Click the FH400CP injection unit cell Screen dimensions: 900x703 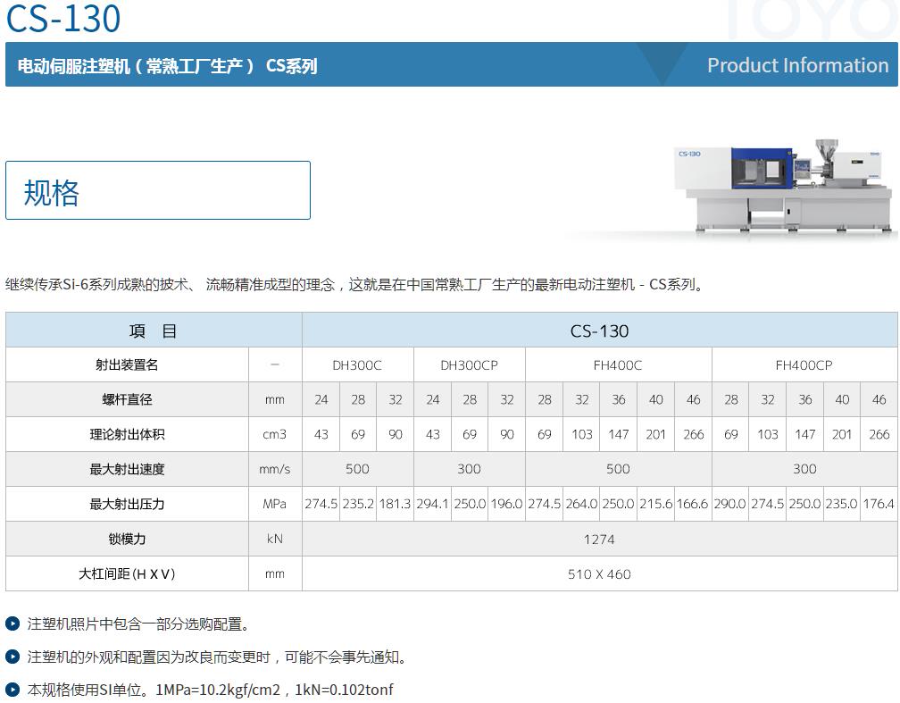tap(804, 364)
